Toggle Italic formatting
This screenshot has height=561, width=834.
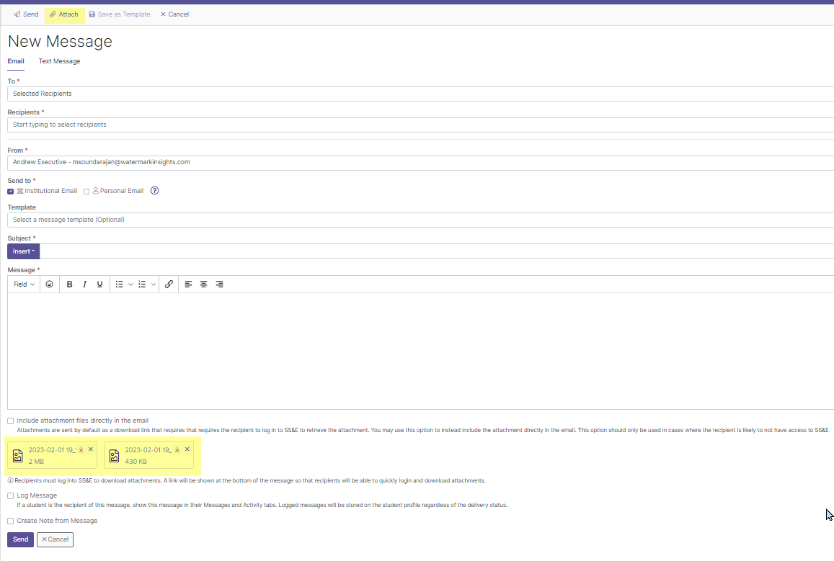coord(84,284)
